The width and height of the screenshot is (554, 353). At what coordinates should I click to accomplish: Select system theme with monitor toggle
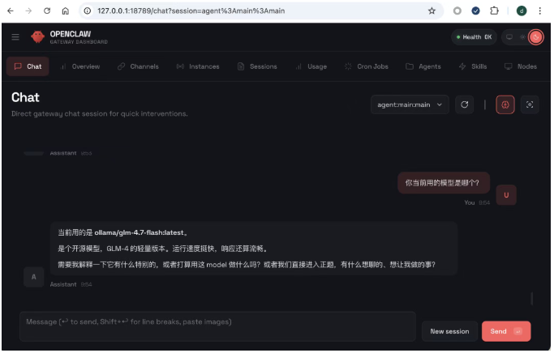pyautogui.click(x=509, y=37)
